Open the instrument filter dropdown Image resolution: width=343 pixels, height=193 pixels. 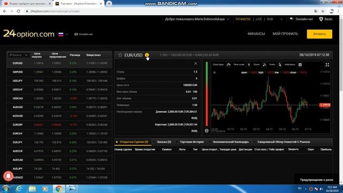pyautogui.click(x=18, y=55)
